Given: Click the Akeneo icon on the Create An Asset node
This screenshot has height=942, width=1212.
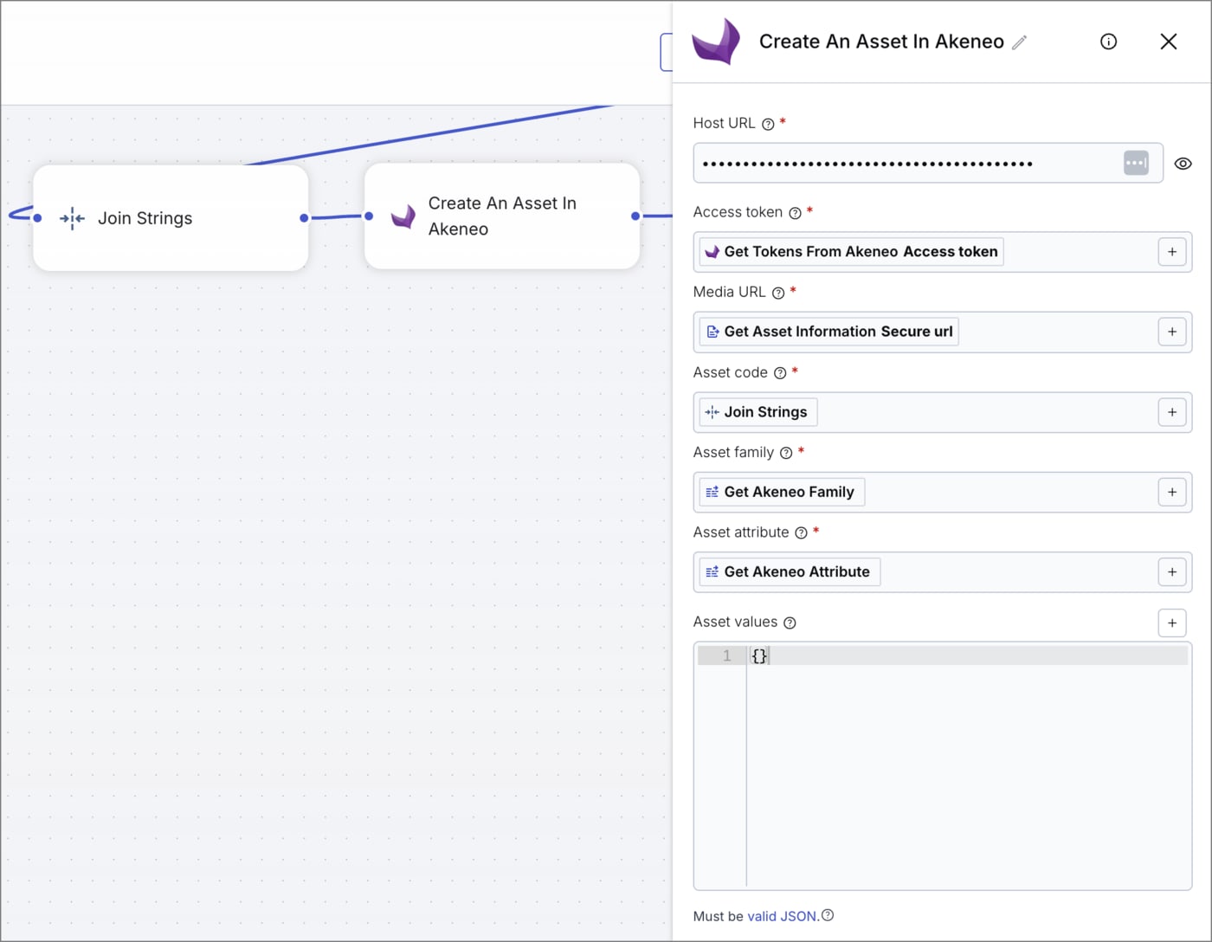Looking at the screenshot, I should point(402,216).
